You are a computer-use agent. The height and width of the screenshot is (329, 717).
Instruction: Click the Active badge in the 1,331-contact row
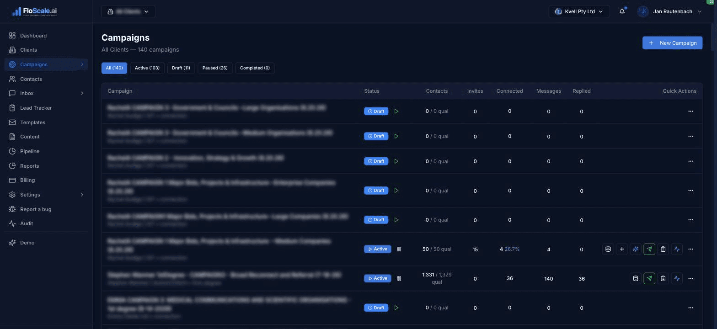point(378,278)
